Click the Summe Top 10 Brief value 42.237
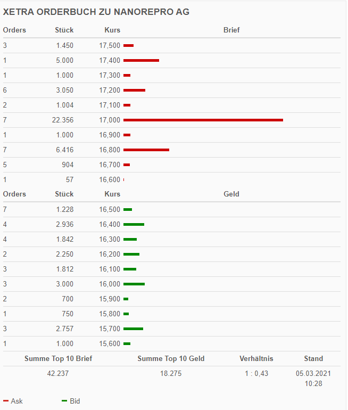Viewport: 348px width, 410px height. 58,373
